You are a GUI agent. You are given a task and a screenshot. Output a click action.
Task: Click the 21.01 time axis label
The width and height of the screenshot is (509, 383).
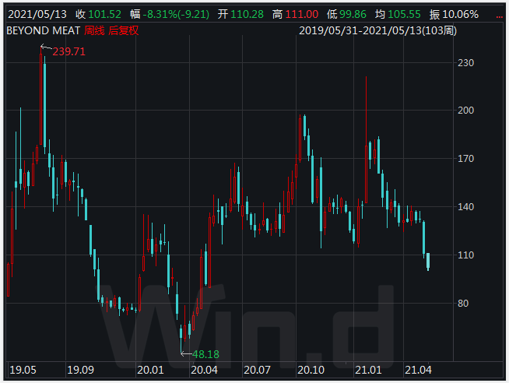(368, 370)
